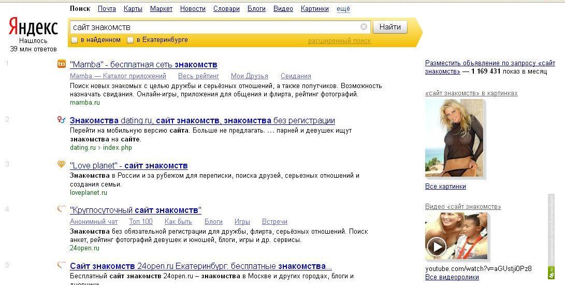Enable the "в найденном" checkbox
This screenshot has width=565, height=285.
click(74, 40)
